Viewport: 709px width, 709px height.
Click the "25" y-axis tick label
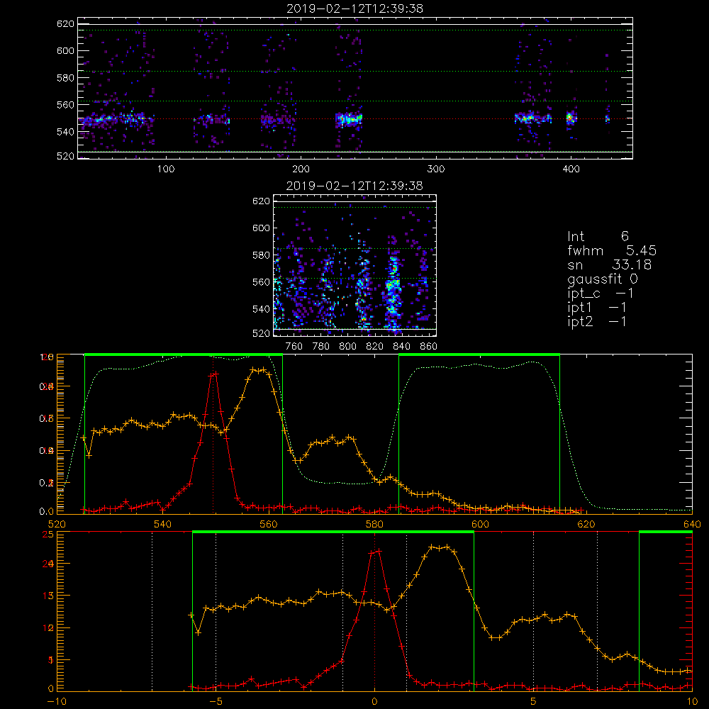48,534
